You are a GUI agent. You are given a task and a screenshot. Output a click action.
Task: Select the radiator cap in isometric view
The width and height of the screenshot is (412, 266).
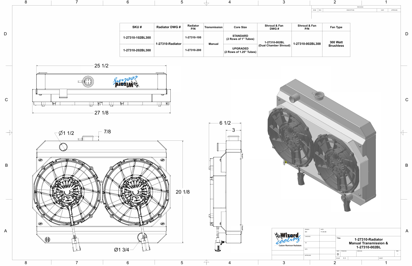(x=319, y=95)
